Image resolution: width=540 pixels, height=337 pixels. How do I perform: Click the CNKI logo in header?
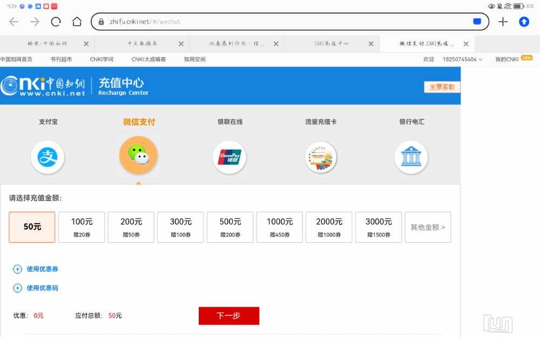[x=43, y=86]
